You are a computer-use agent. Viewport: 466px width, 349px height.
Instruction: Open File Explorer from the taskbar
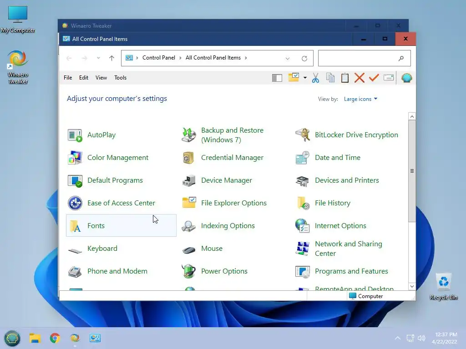click(x=35, y=338)
